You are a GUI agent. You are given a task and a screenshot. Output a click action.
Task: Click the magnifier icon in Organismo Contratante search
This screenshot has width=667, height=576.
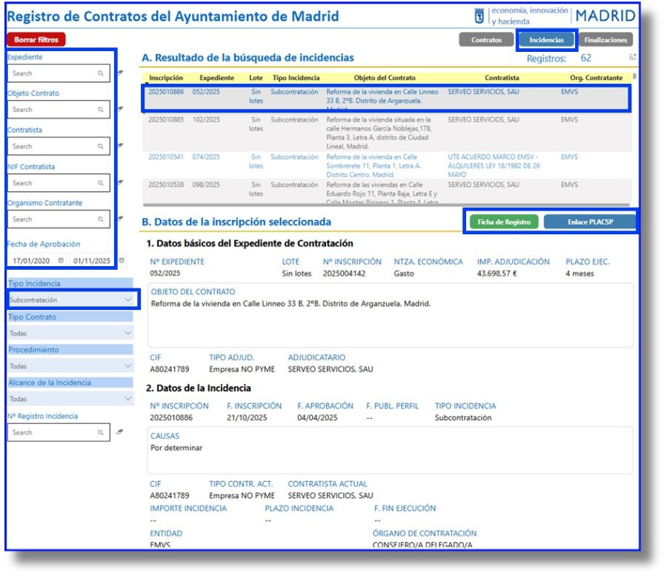[100, 219]
